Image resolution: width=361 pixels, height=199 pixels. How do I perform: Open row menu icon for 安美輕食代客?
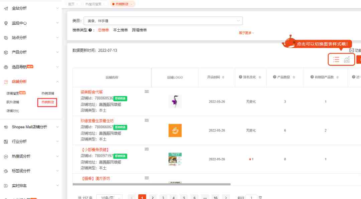click(x=147, y=91)
